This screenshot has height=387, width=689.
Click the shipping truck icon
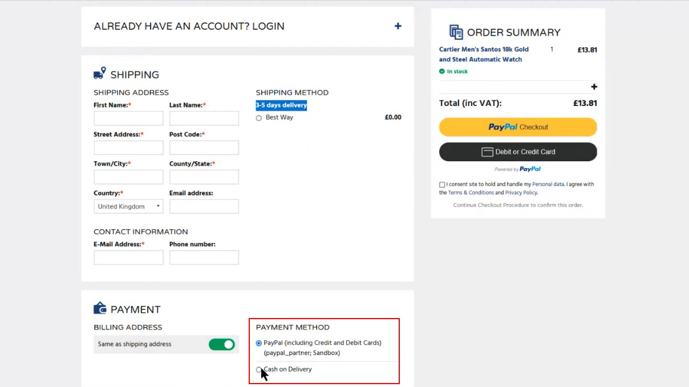click(x=100, y=73)
